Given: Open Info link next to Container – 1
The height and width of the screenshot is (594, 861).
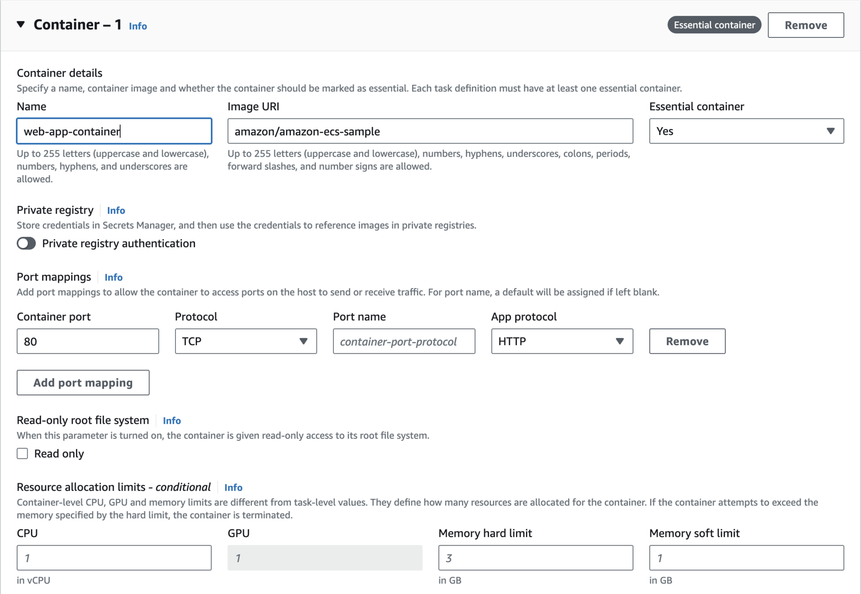Looking at the screenshot, I should coord(138,26).
